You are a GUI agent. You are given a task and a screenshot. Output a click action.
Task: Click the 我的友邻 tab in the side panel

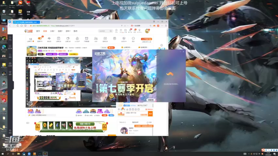click(x=135, y=122)
